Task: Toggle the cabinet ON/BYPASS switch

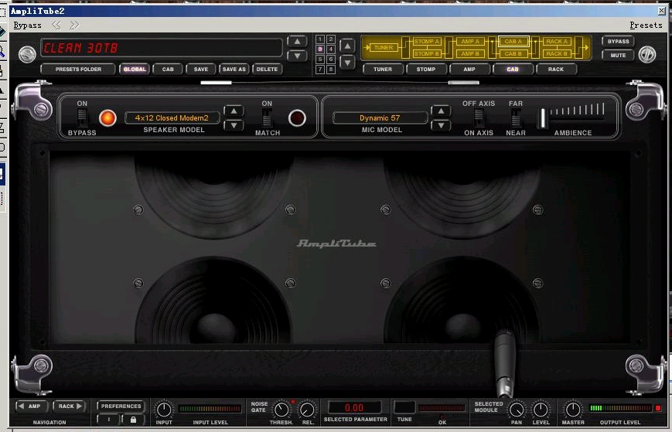Action: [81, 117]
